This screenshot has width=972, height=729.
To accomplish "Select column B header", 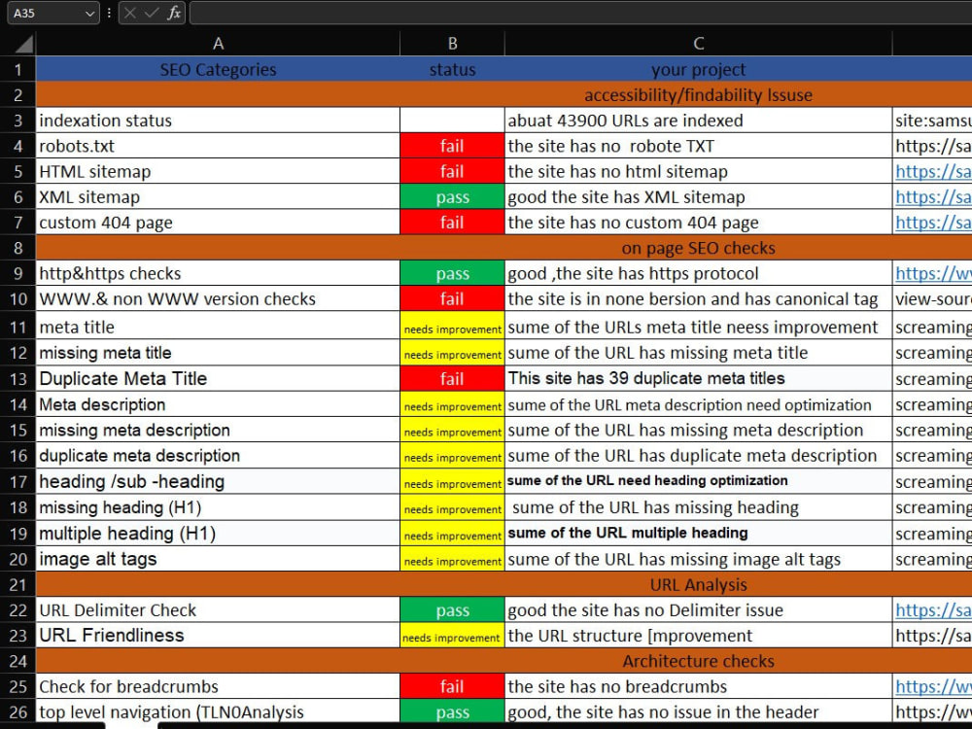I will 453,44.
